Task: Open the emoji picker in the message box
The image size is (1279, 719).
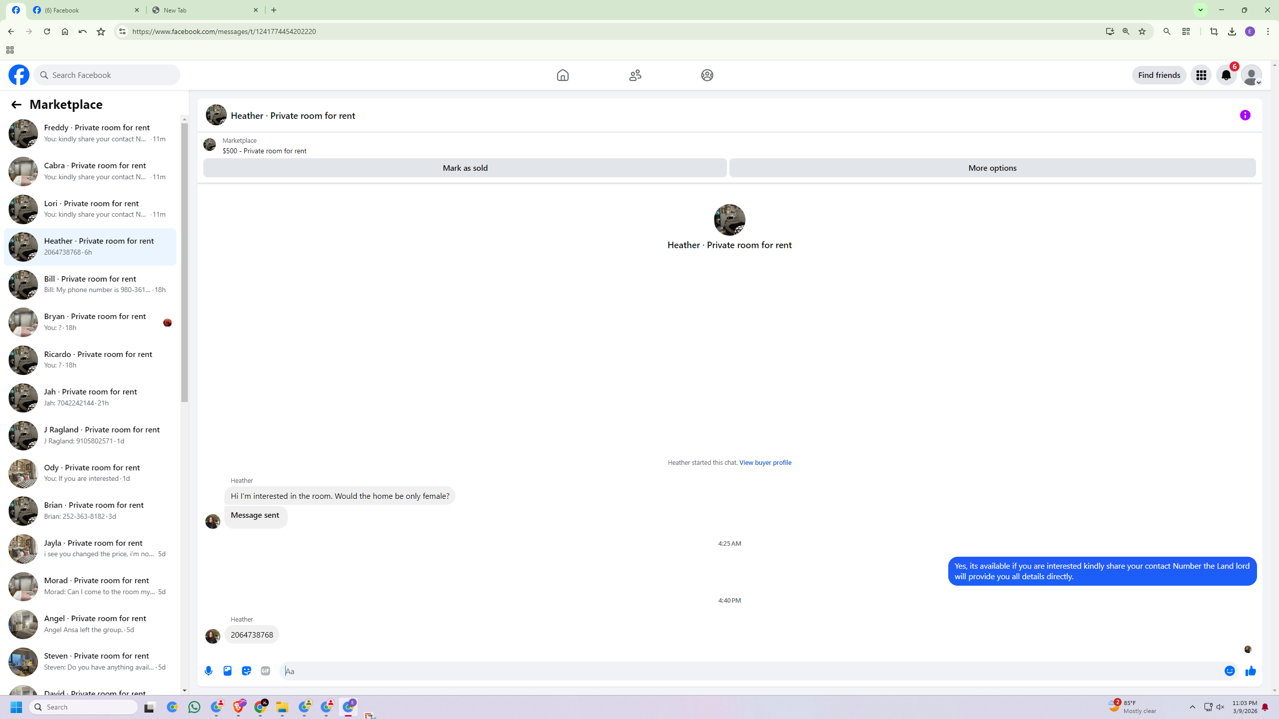Action: [1230, 671]
